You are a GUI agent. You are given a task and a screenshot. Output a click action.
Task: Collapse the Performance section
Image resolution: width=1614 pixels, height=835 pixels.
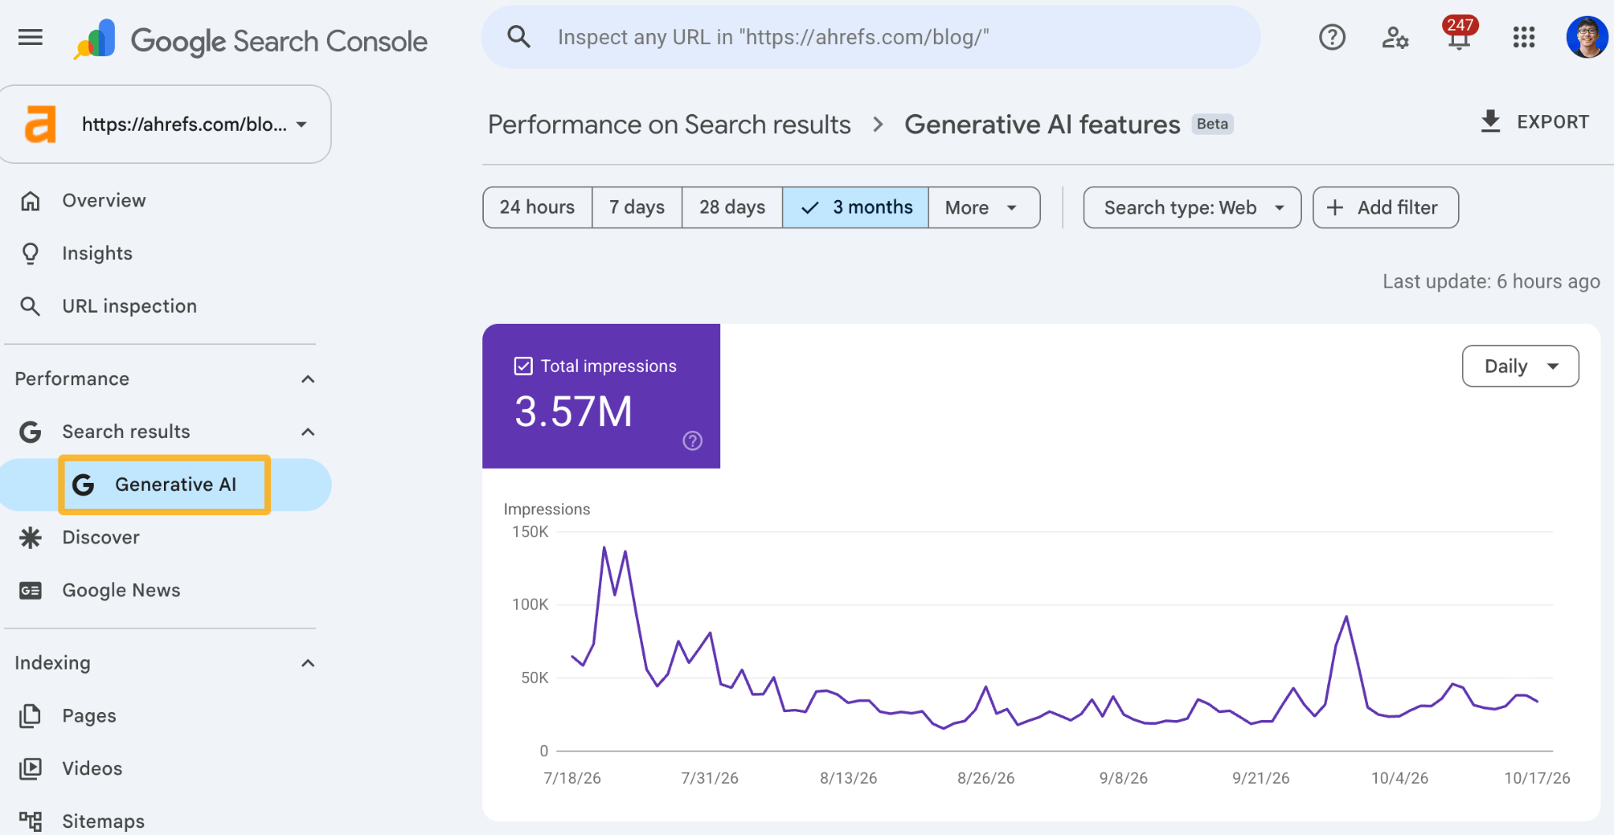pos(308,379)
